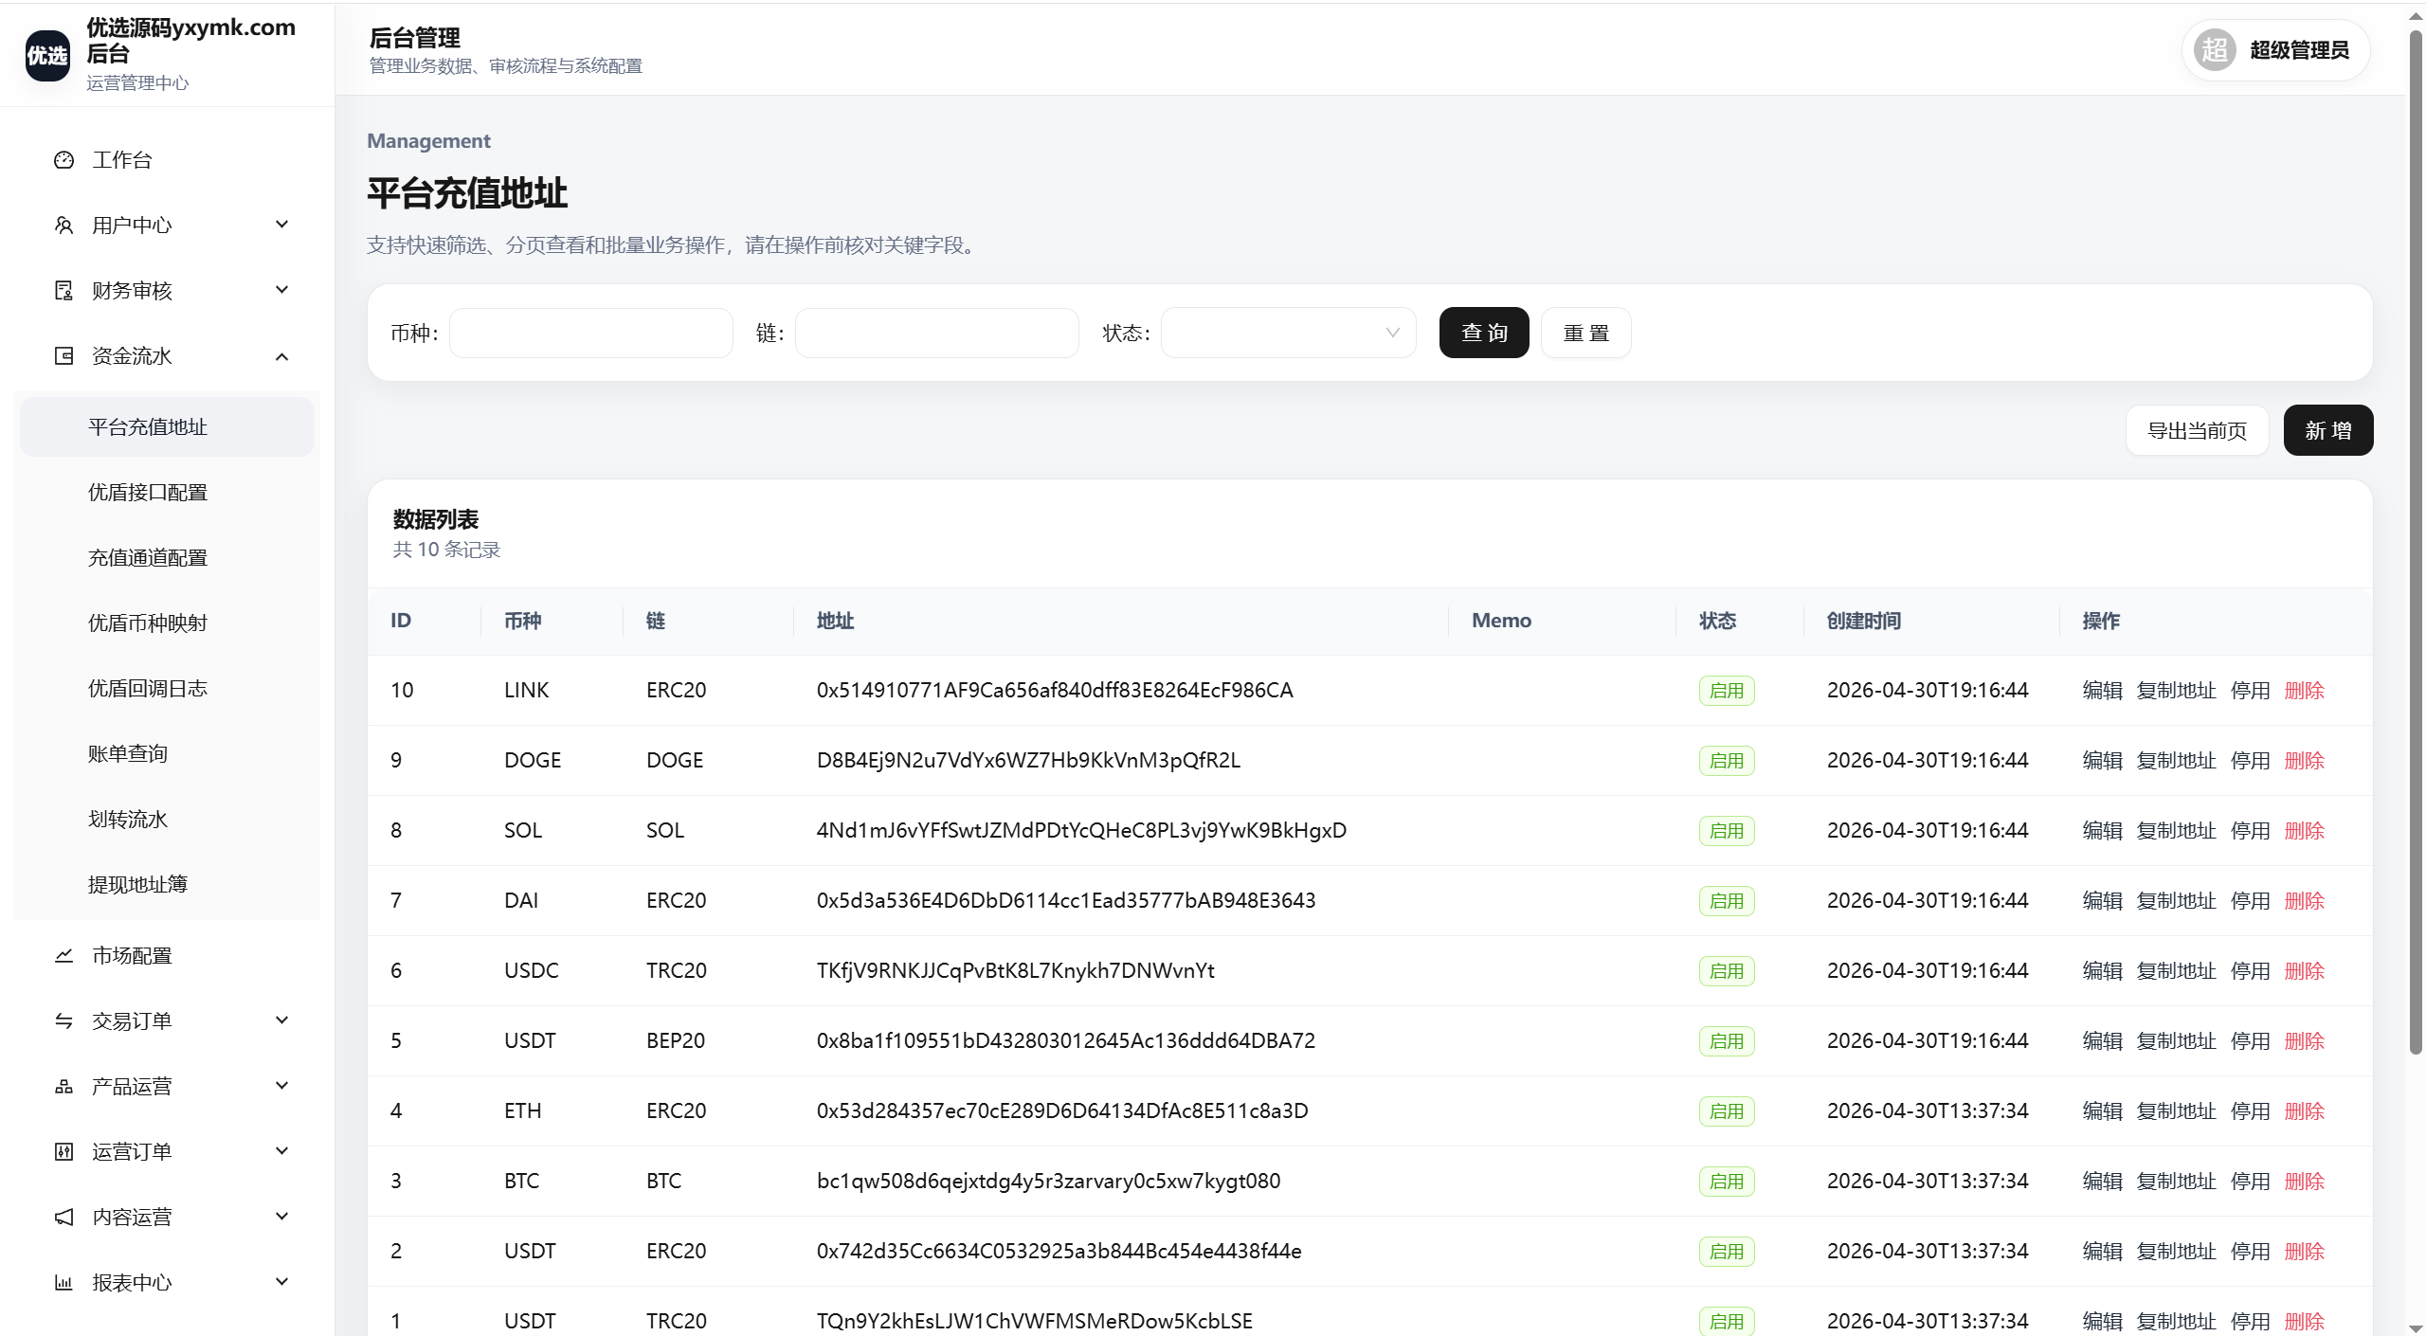Click the 导出当前页 export button
Image resolution: width=2426 pixels, height=1336 pixels.
[2197, 431]
